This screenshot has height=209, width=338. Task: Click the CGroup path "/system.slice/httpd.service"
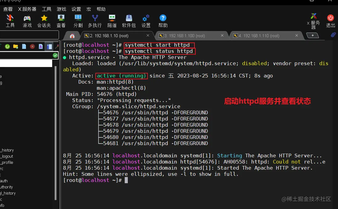click(138, 106)
